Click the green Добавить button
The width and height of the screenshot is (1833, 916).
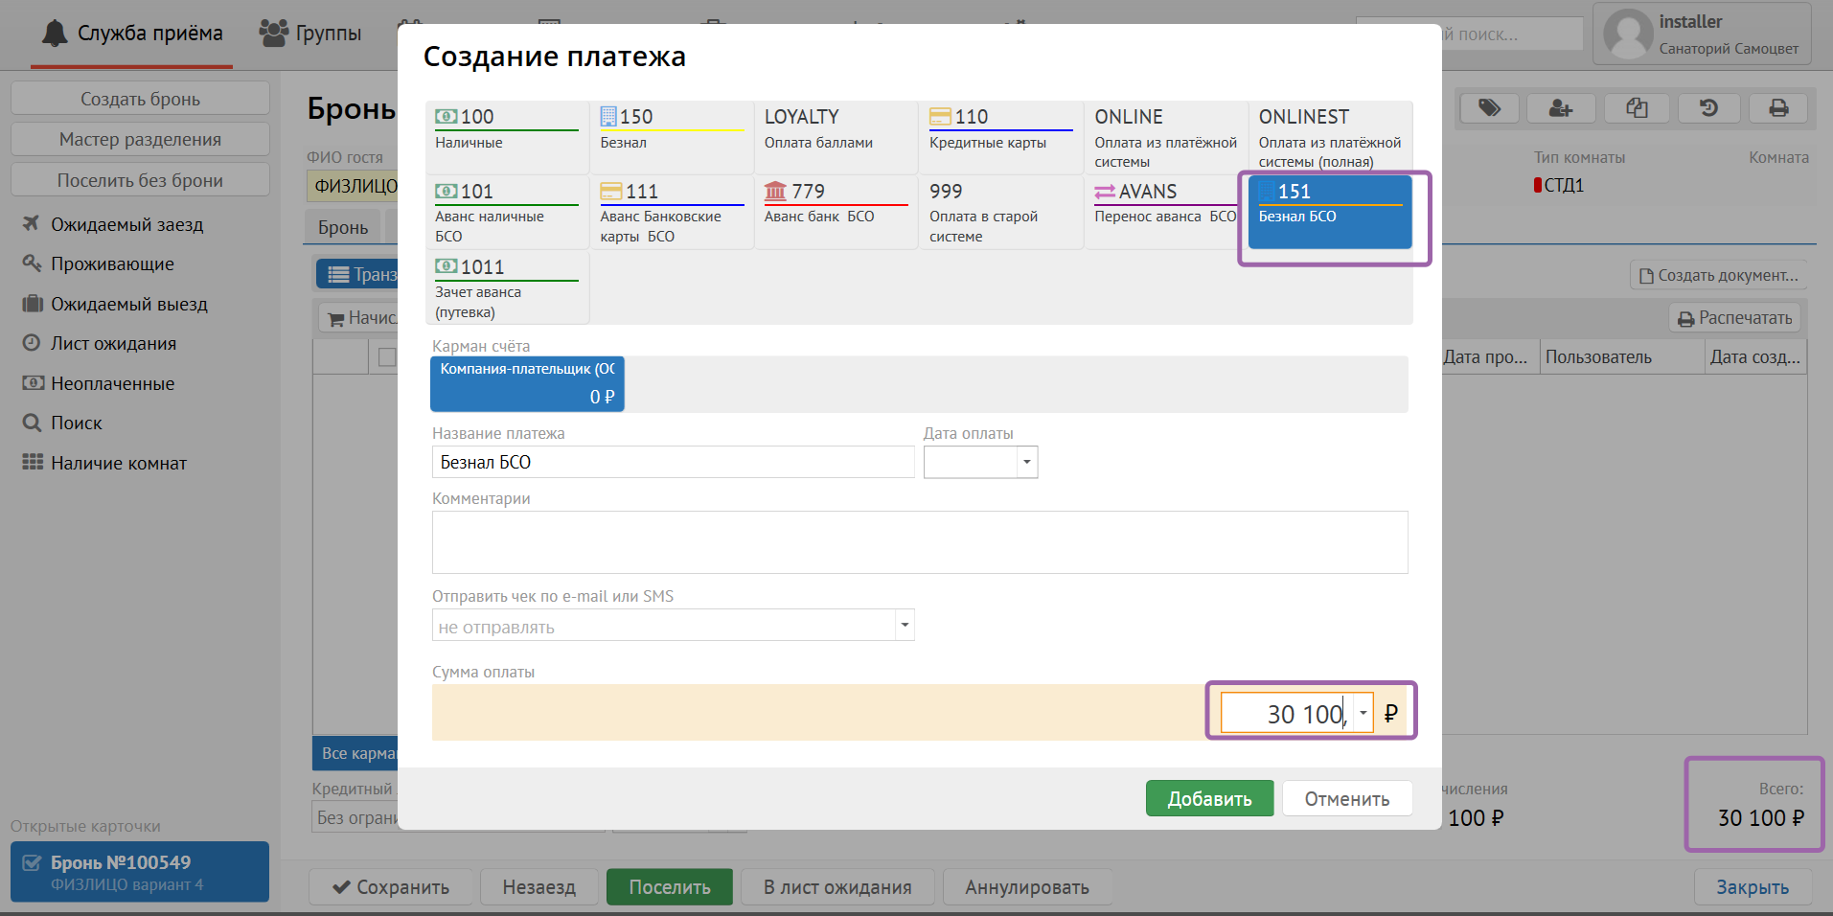coord(1208,798)
